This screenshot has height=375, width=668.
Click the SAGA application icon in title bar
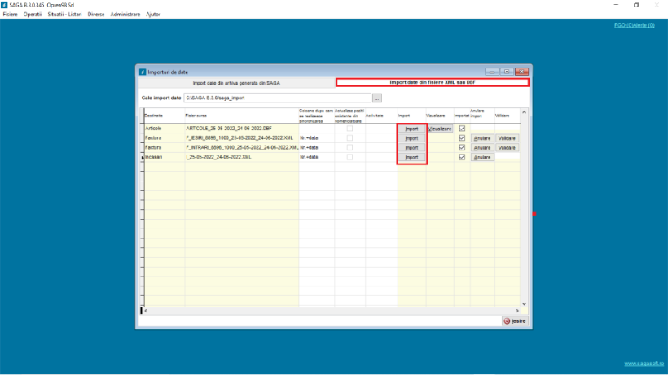pos(4,5)
